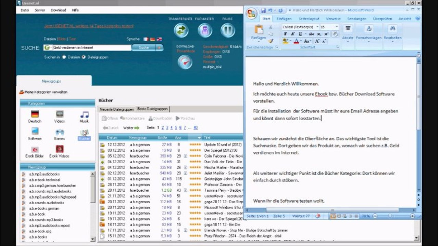Open the Videos category icon
Viewport: 438px width, 246px height.
60,114
